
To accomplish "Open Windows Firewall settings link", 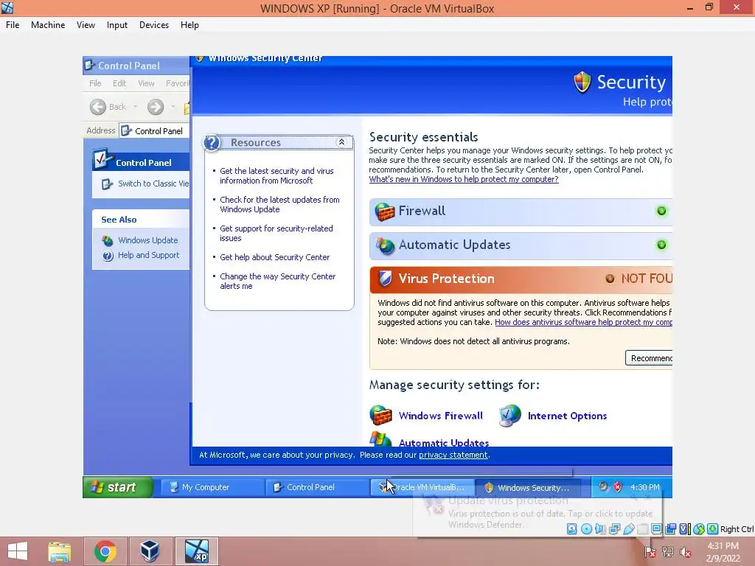I will point(441,416).
